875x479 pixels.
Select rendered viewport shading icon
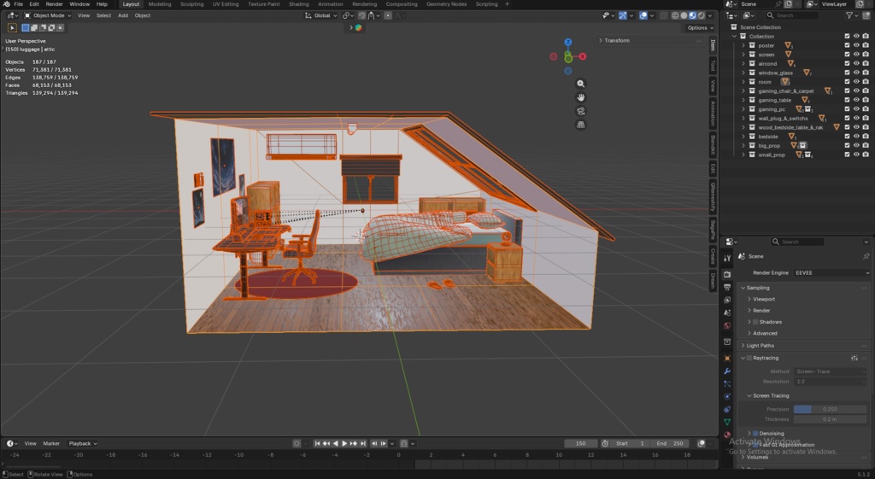point(701,15)
